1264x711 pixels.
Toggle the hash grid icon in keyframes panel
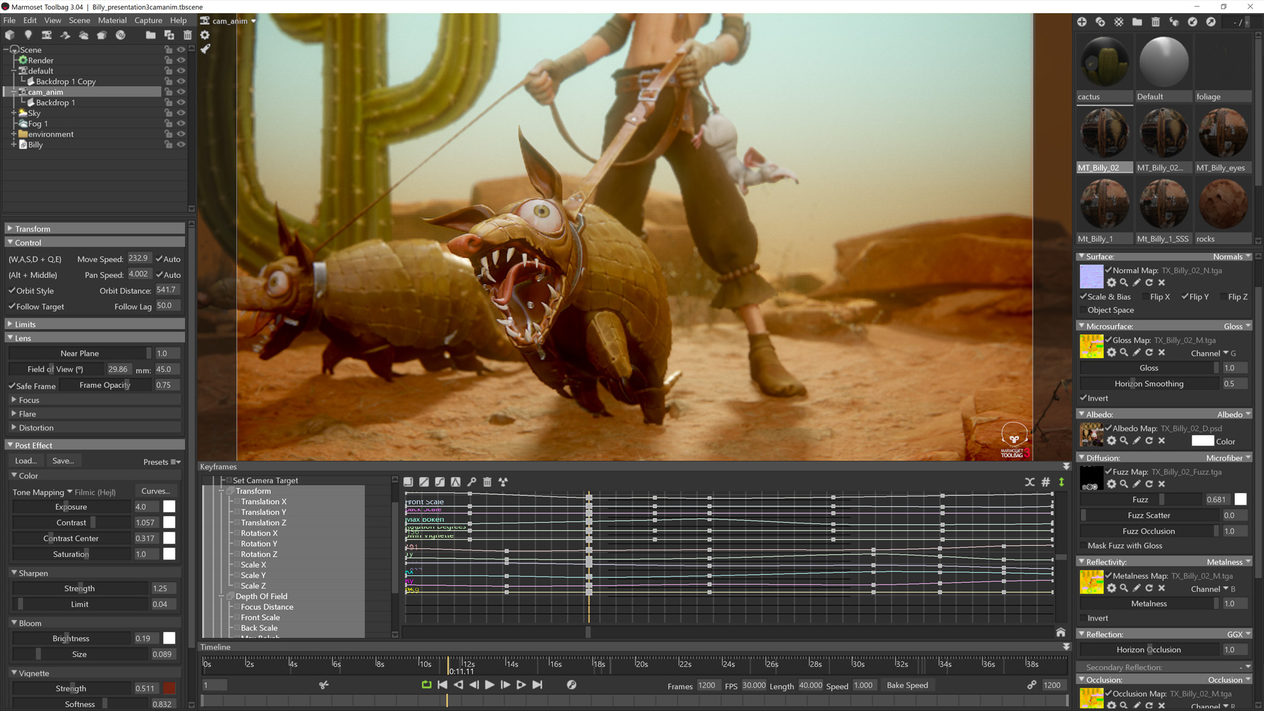(x=1045, y=482)
